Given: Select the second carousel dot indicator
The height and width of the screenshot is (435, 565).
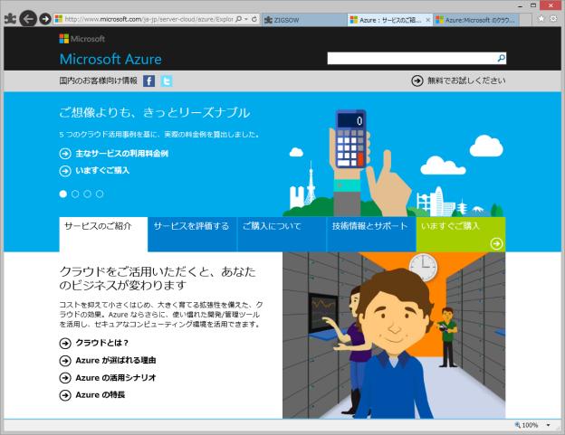Looking at the screenshot, I should pos(75,194).
